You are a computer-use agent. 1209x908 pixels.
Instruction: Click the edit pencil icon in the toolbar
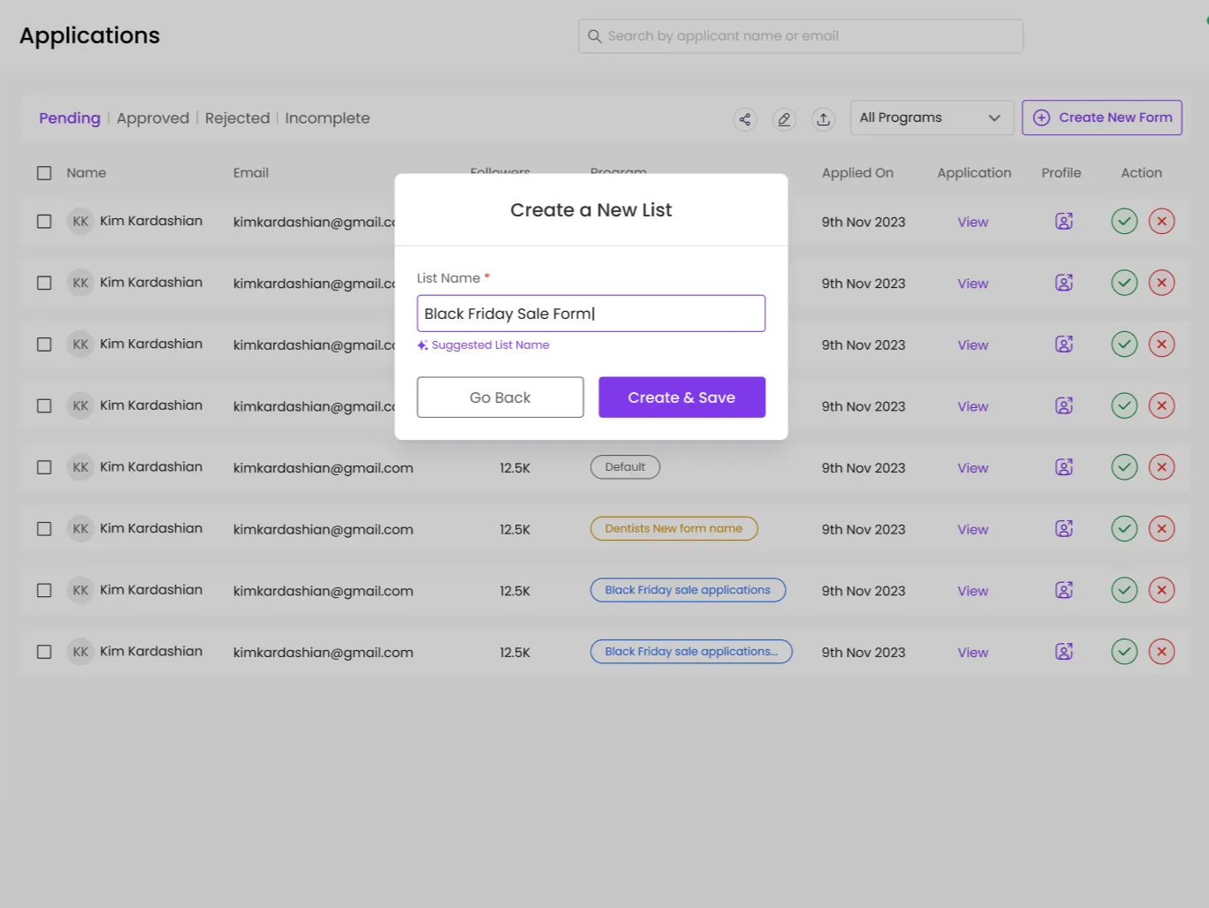pos(784,119)
